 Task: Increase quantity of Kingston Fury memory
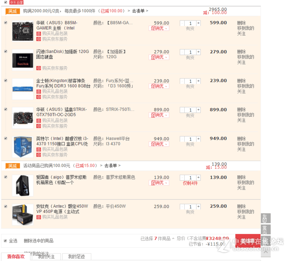[x=199, y=81]
